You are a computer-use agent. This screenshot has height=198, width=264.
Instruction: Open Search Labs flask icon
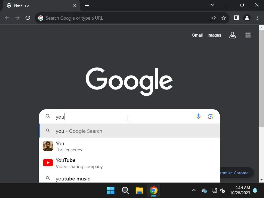233,35
